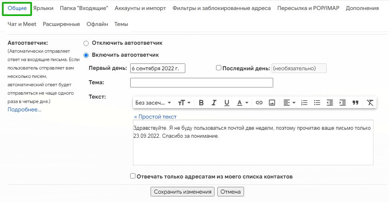Screen dimensions: 389x202
Task: Remove formatting from selected text
Action: tap(370, 103)
